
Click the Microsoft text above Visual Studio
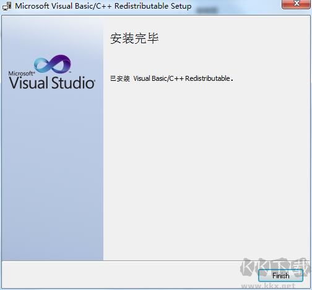click(x=21, y=73)
